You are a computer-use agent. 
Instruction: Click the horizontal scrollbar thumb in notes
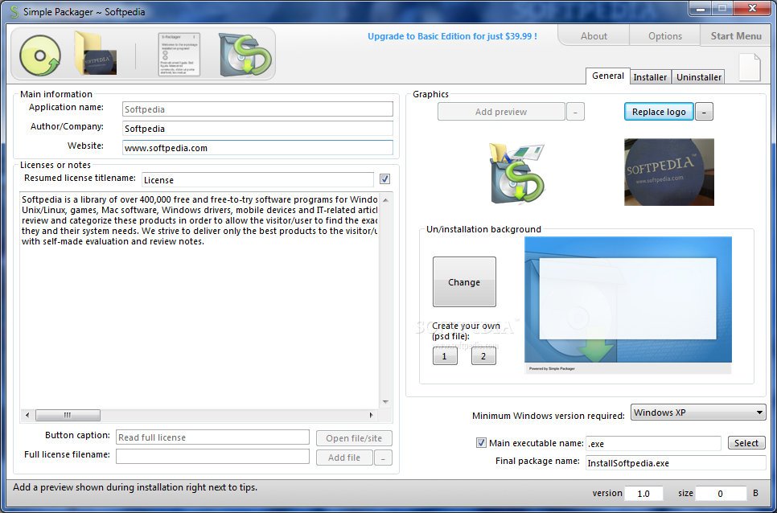68,415
